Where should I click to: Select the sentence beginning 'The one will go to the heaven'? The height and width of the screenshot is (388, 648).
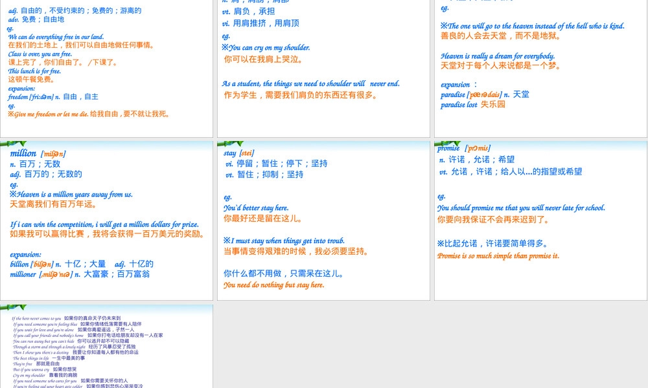pos(536,26)
